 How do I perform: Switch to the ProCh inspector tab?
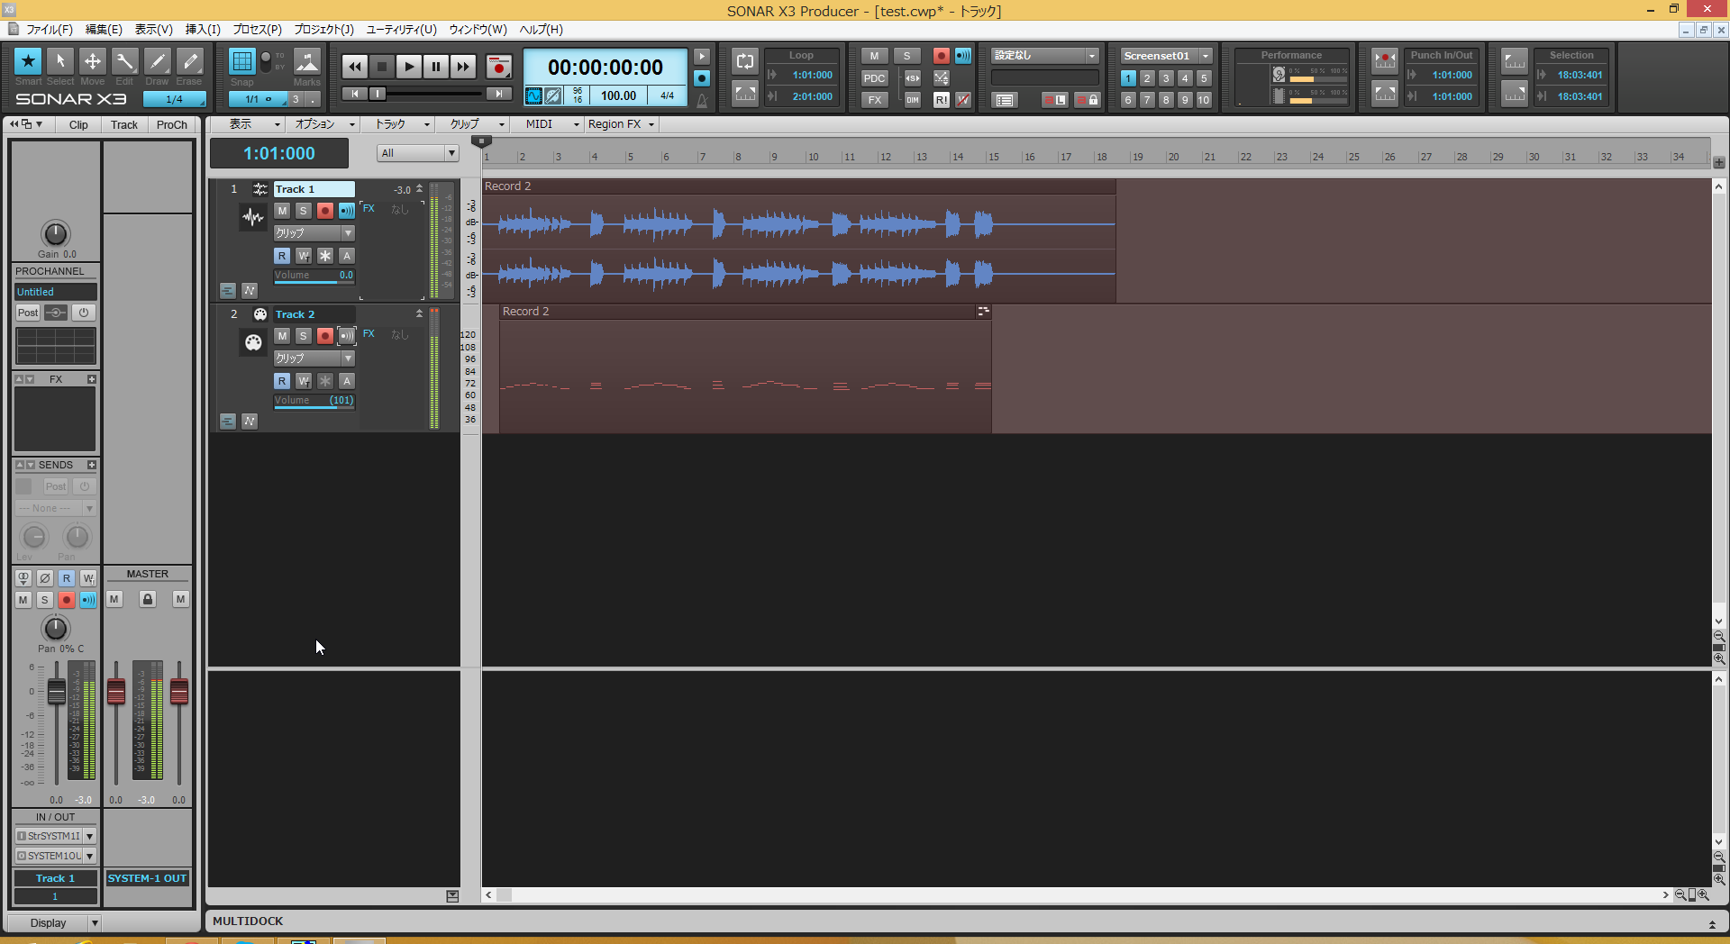pos(171,125)
